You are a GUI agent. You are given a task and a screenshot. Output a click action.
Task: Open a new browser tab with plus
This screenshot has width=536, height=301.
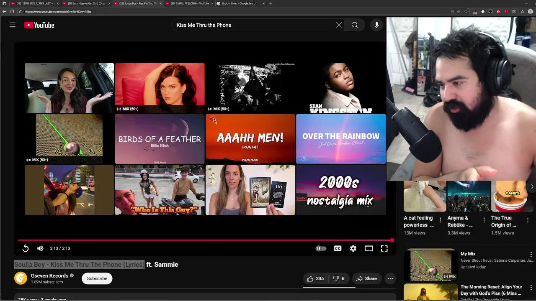[x=271, y=3]
